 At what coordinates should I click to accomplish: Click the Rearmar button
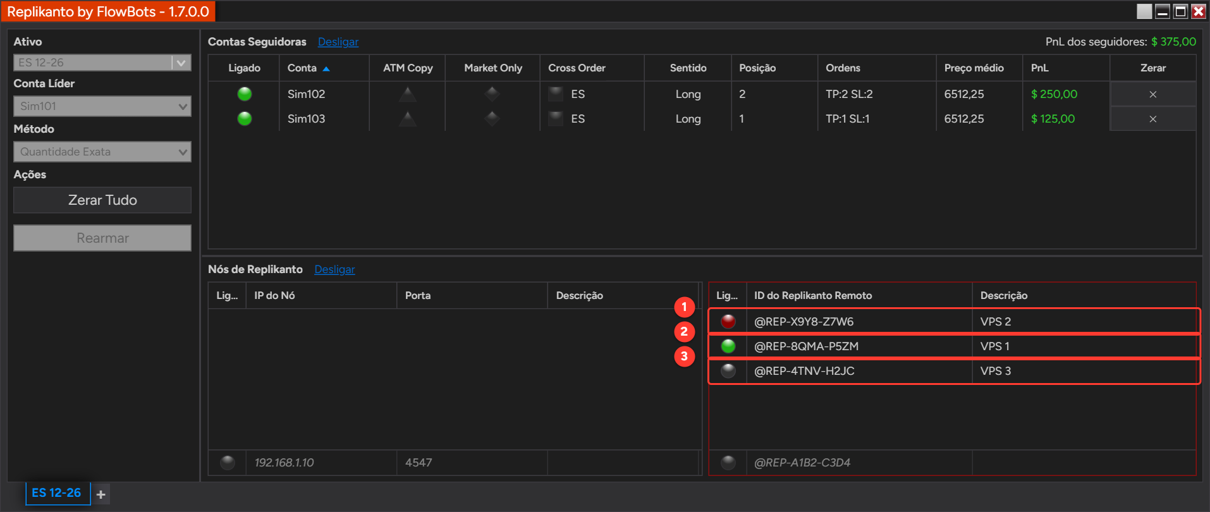click(102, 238)
